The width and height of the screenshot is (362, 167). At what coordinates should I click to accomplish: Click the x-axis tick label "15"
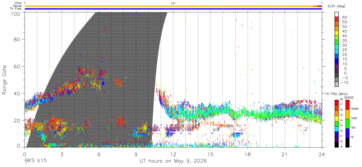click(x=210, y=154)
